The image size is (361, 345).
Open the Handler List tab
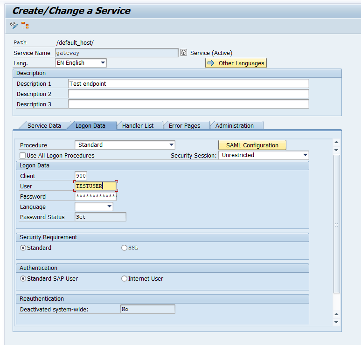(x=138, y=125)
